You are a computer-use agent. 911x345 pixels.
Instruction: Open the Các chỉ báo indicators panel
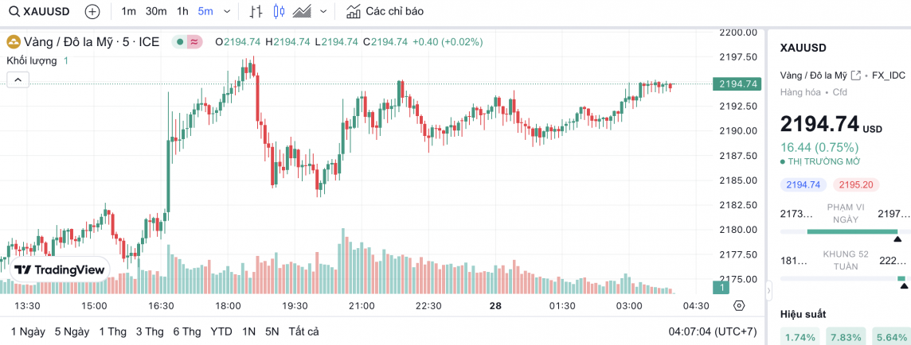[385, 12]
